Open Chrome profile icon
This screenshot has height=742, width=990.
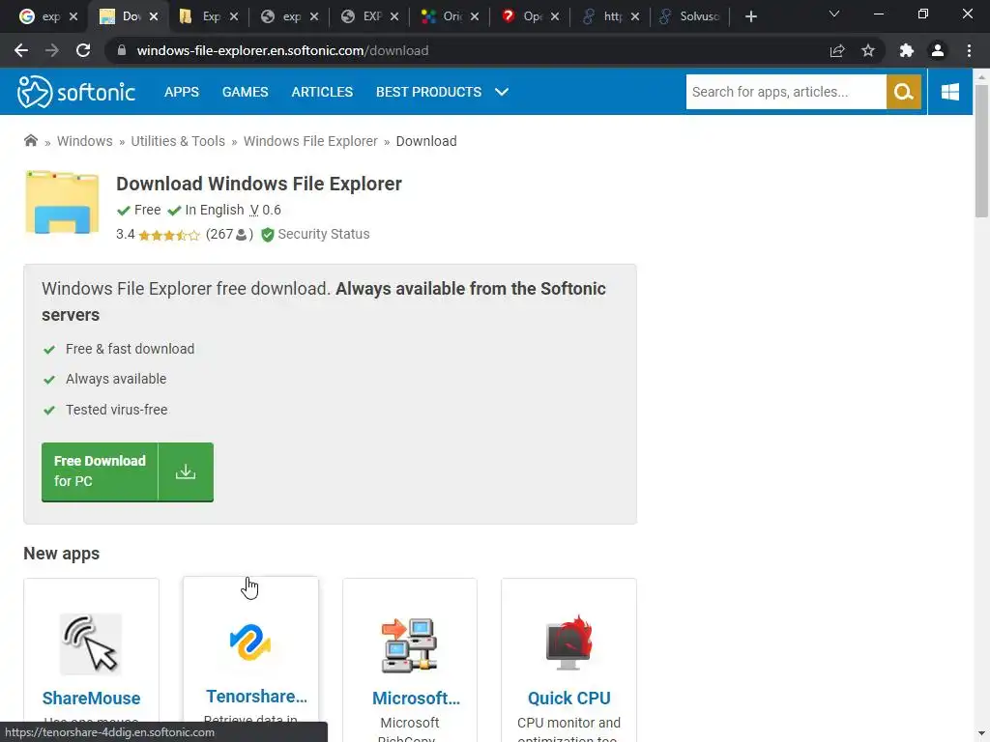pyautogui.click(x=938, y=50)
